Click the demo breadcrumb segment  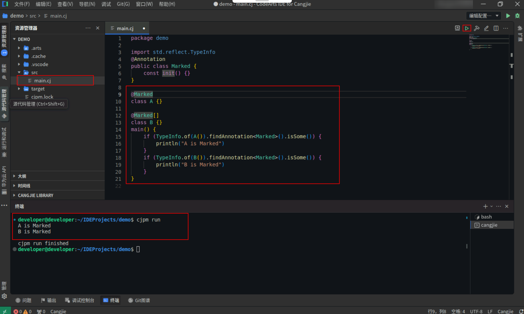pyautogui.click(x=17, y=16)
